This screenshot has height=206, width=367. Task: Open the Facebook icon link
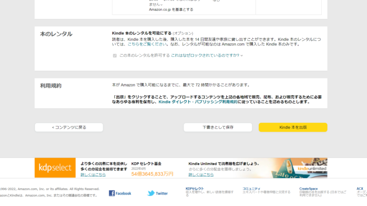(x=112, y=193)
